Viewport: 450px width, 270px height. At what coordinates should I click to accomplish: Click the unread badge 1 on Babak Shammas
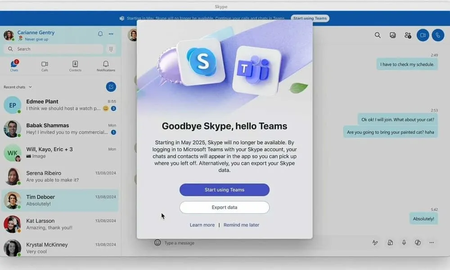(114, 132)
